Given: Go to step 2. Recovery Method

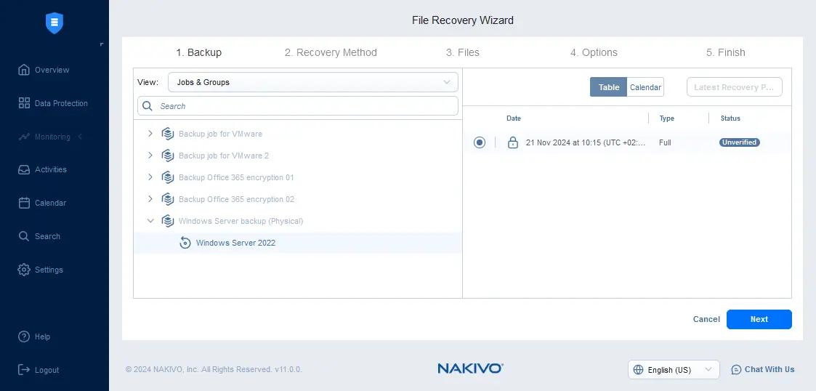Looking at the screenshot, I should coord(331,52).
